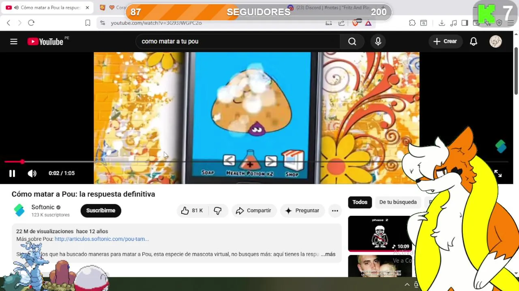This screenshot has width=519, height=291.
Task: Open the more actions three-dot menu
Action: coord(335,211)
